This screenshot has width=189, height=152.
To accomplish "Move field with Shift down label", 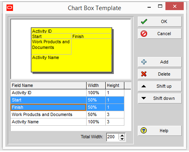I will pyautogui.click(x=164, y=98).
